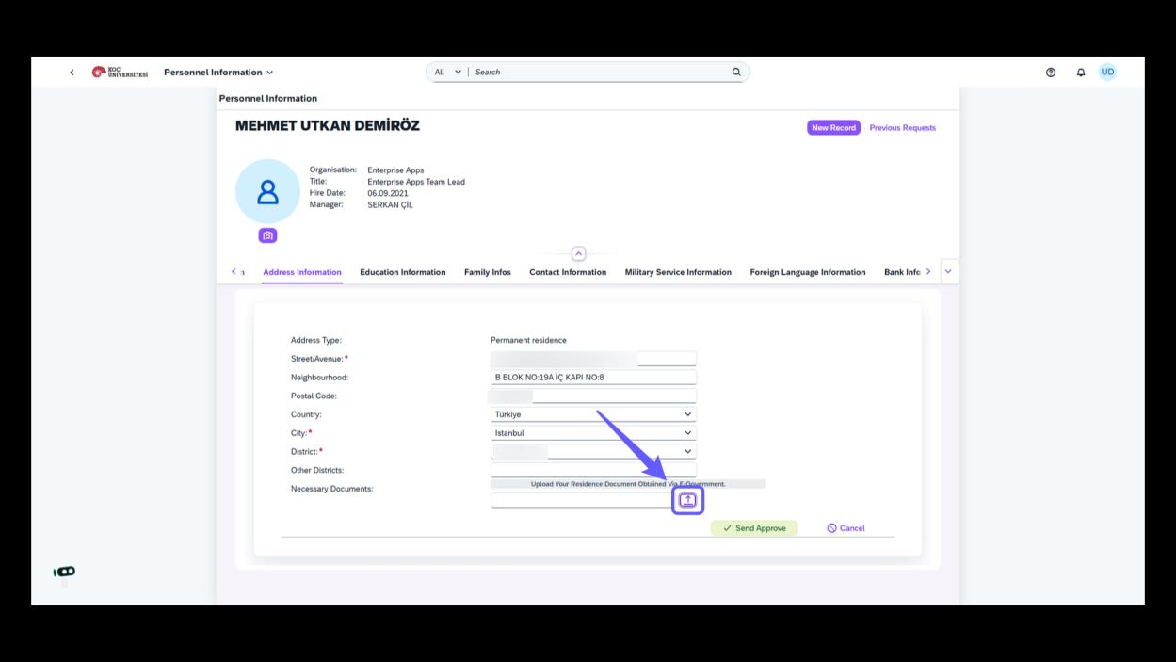This screenshot has width=1176, height=662.
Task: Focus the Search input field
Action: point(601,72)
